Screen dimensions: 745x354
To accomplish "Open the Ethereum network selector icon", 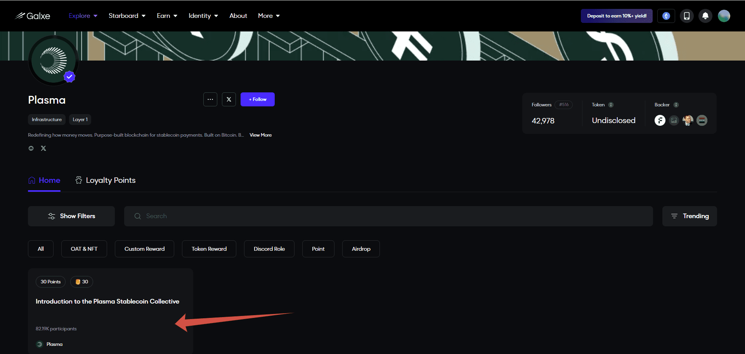I will pos(666,16).
